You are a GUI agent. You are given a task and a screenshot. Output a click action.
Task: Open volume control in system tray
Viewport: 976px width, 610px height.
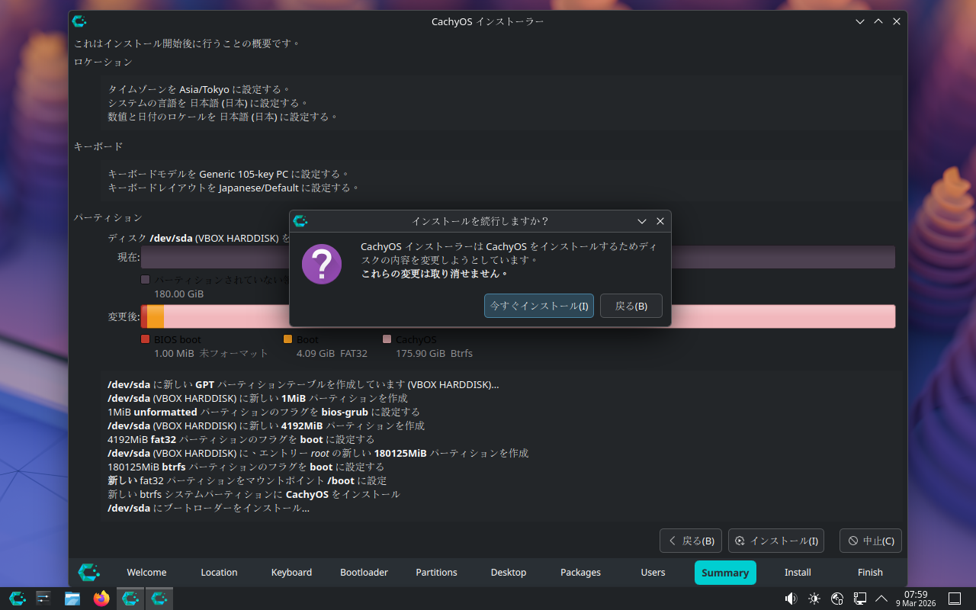pyautogui.click(x=791, y=599)
